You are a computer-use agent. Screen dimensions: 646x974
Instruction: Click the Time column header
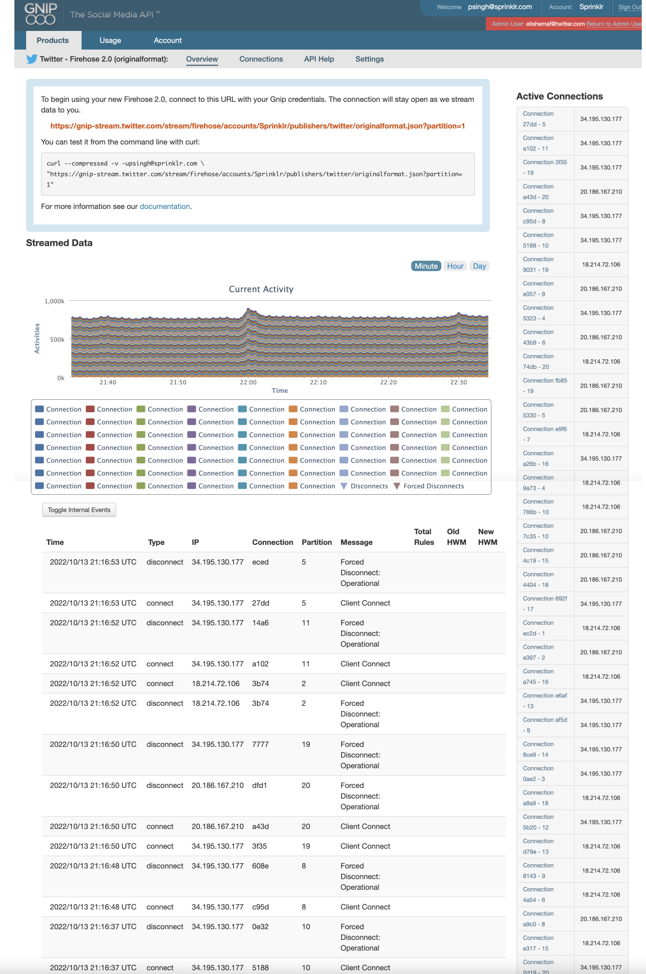coord(55,543)
